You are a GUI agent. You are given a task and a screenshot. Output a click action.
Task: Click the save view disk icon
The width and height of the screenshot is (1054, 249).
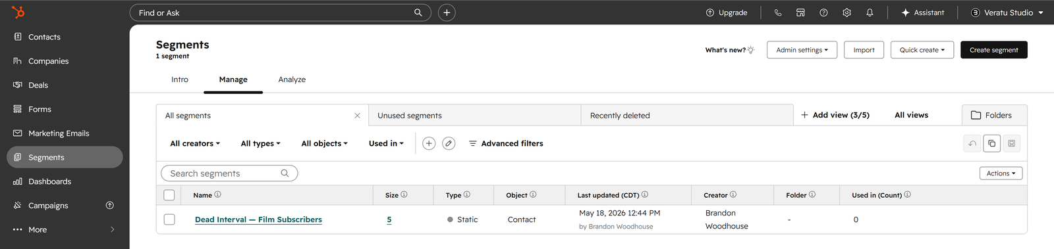point(1012,143)
